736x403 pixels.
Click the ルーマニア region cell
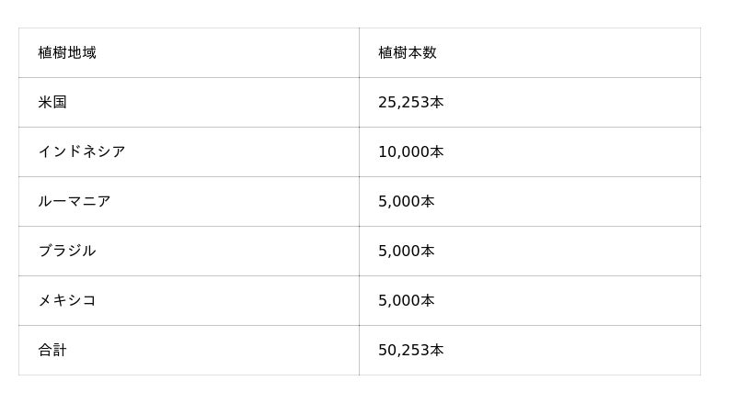coord(74,202)
